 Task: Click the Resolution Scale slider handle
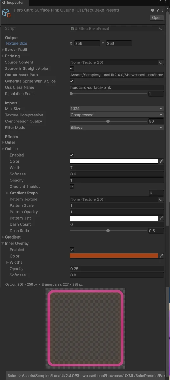[71, 94]
